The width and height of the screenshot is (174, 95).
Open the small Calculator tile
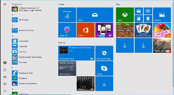(x=139, y=18)
